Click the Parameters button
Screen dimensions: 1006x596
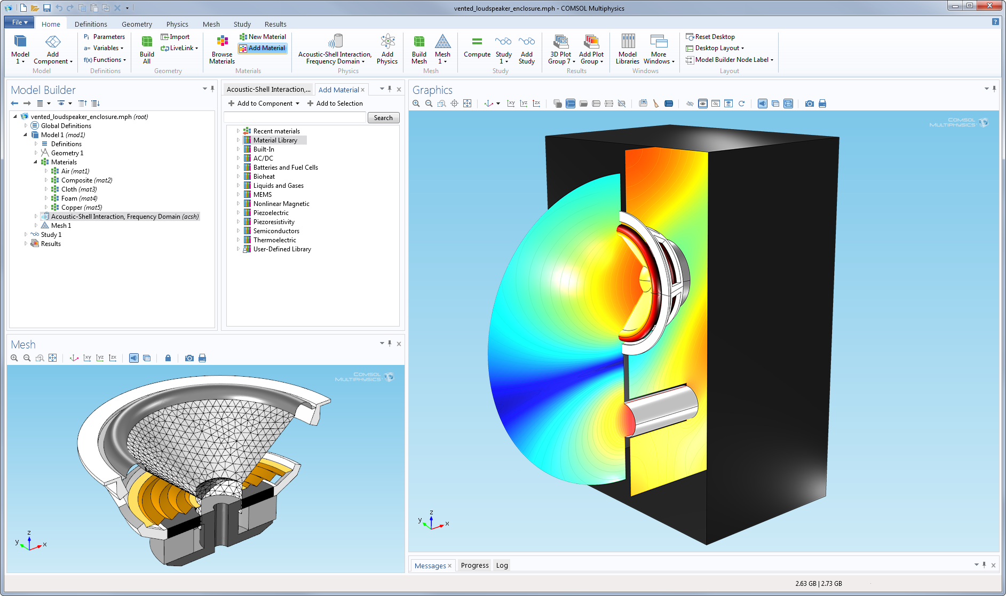pos(104,37)
